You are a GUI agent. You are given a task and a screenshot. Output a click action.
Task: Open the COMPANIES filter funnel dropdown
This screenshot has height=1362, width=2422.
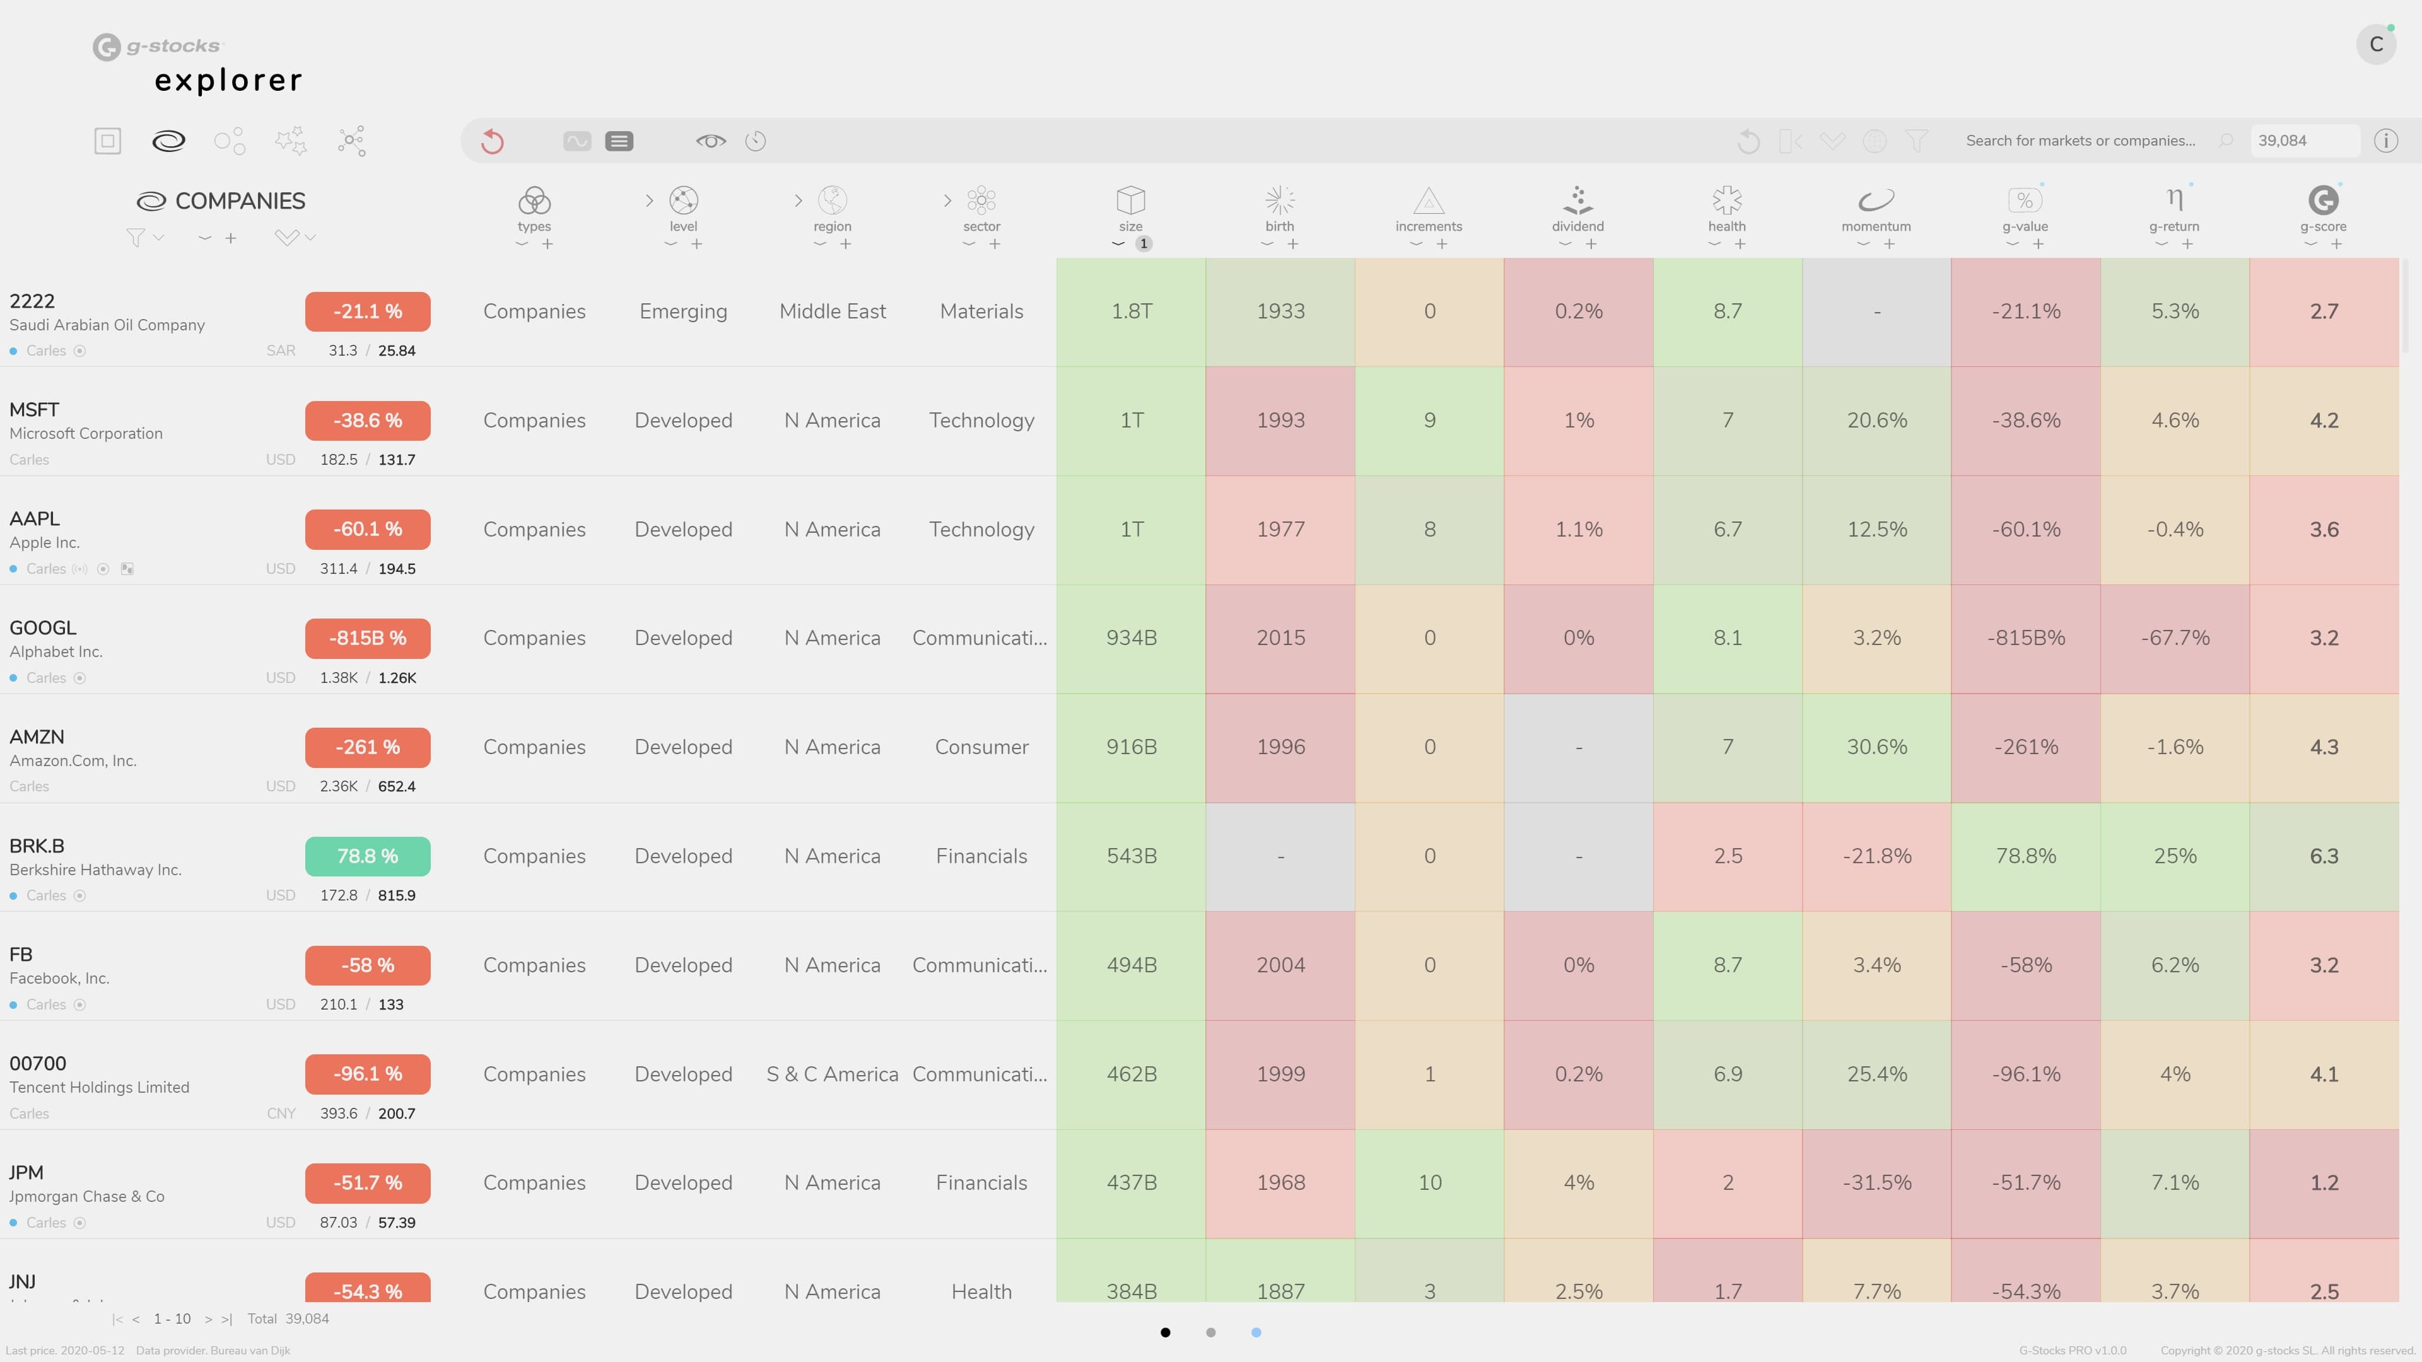tap(145, 238)
